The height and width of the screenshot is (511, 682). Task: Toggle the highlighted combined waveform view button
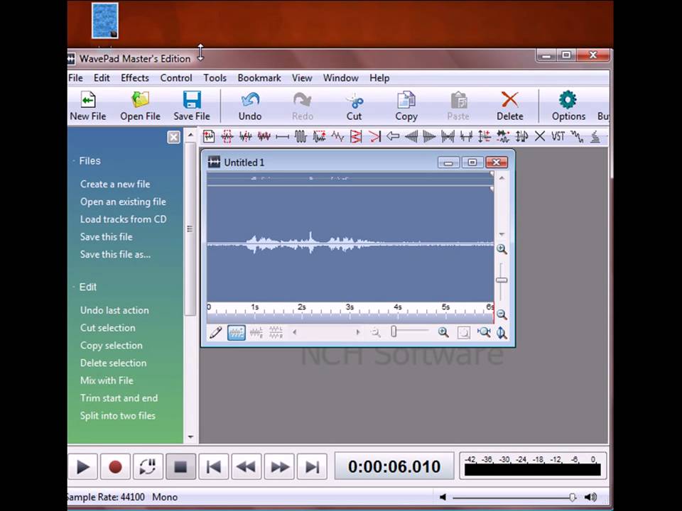tap(236, 333)
